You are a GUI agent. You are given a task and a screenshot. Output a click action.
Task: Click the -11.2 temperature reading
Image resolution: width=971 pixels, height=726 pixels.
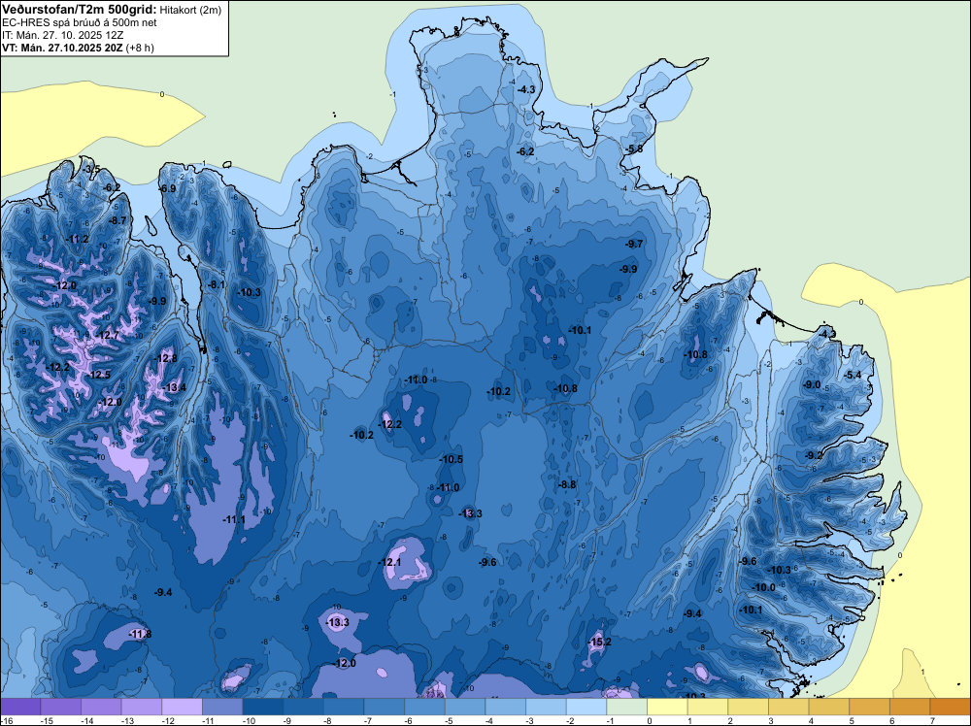point(78,239)
